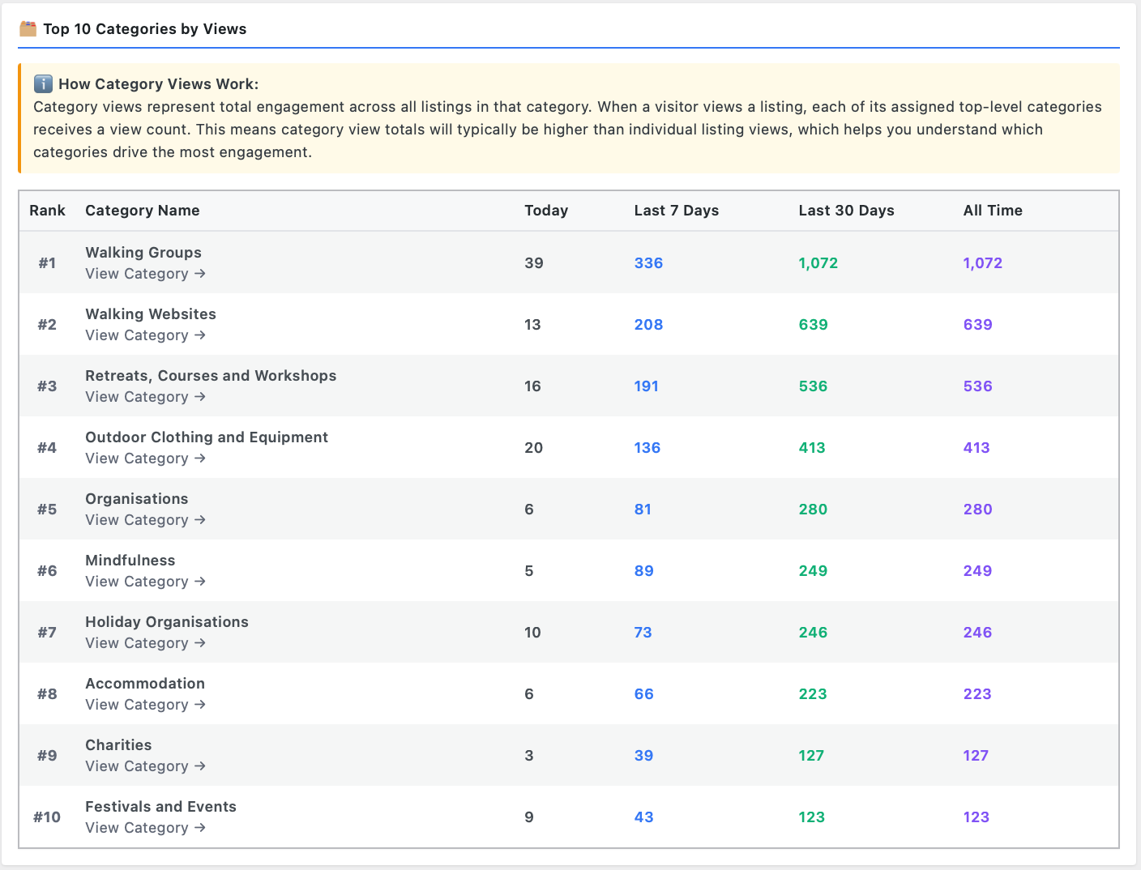
Task: Click View Category under Organisations
Action: click(145, 520)
